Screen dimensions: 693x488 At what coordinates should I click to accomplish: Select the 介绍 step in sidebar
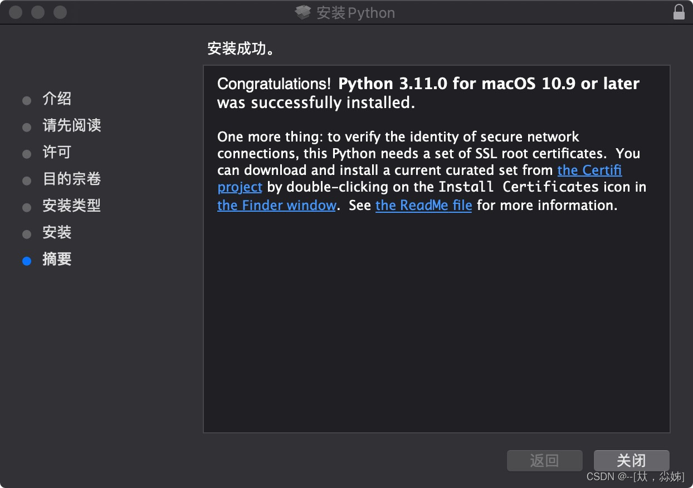(x=57, y=99)
